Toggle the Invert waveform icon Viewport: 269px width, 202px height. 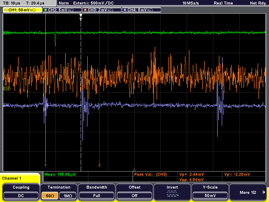pyautogui.click(x=172, y=194)
